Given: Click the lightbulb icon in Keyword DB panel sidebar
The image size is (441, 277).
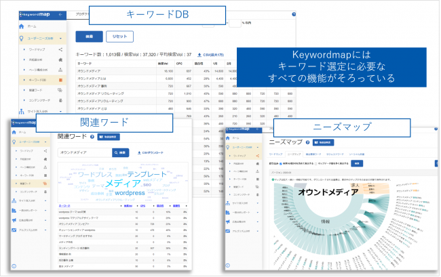Looking at the screenshot, I should click(22, 39).
